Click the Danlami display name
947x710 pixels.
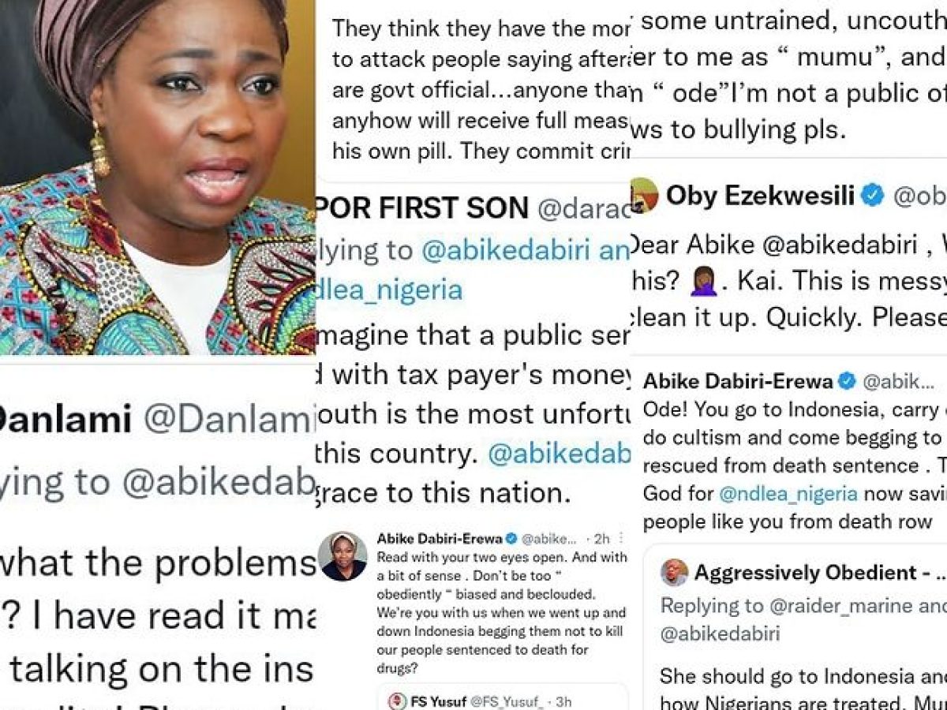point(66,420)
